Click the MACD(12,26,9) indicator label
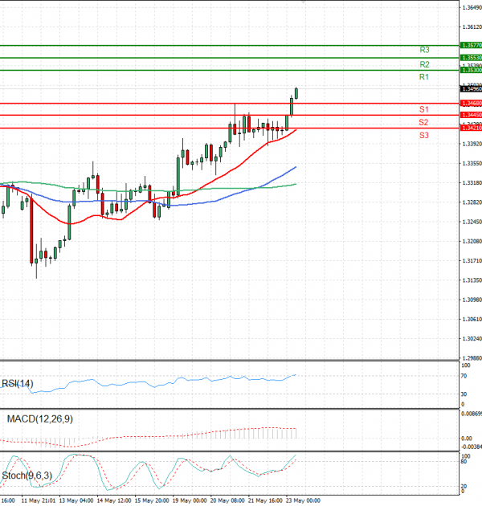The height and width of the screenshot is (506, 482). [x=39, y=419]
